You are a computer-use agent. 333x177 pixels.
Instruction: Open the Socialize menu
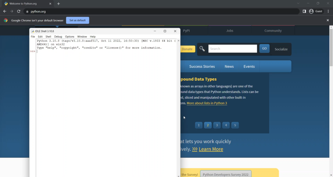tap(281, 49)
